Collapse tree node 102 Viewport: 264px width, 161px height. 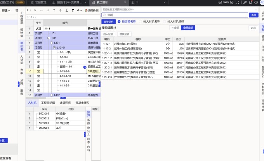48,38
